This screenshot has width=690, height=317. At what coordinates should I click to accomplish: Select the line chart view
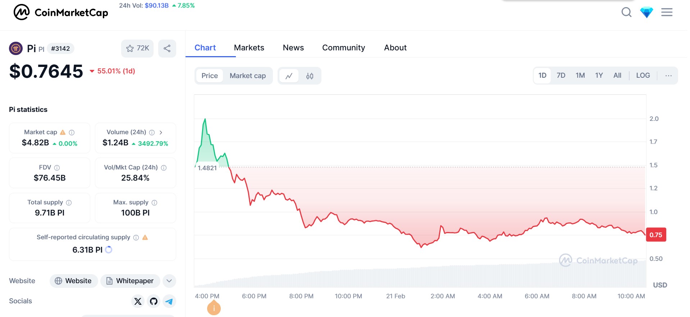289,76
